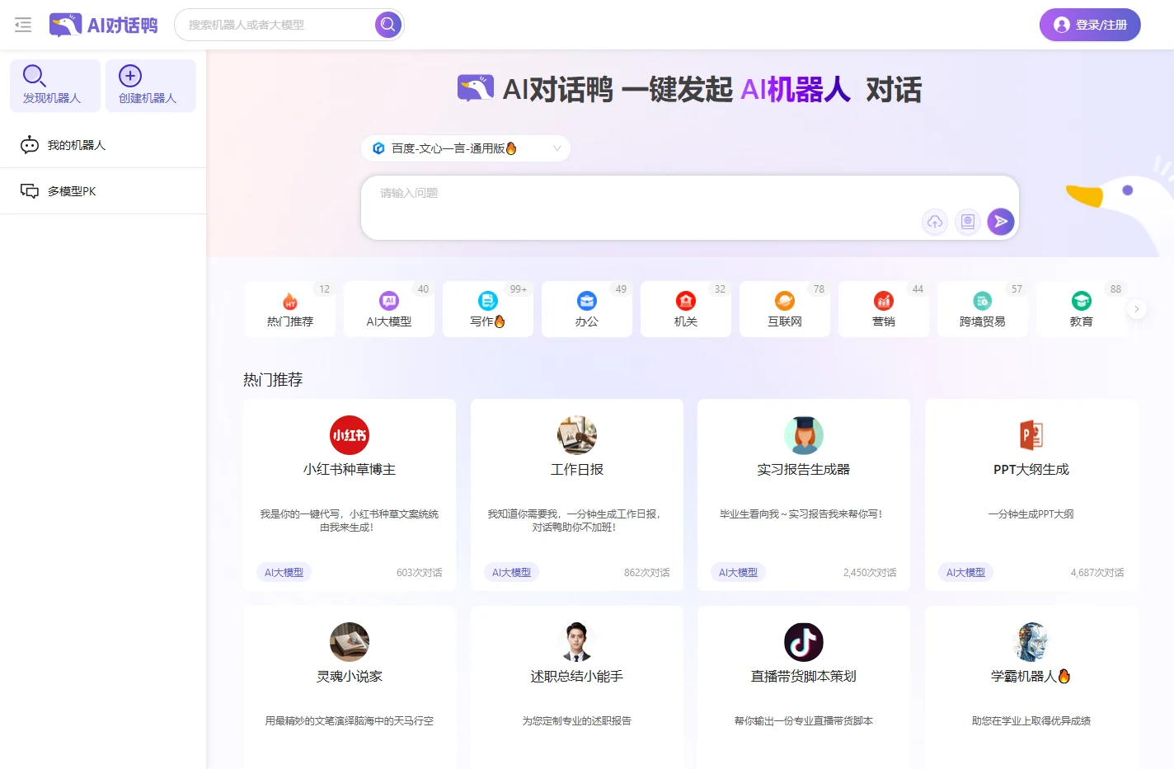Click the 灵魂小说家 book avatar

click(x=350, y=642)
